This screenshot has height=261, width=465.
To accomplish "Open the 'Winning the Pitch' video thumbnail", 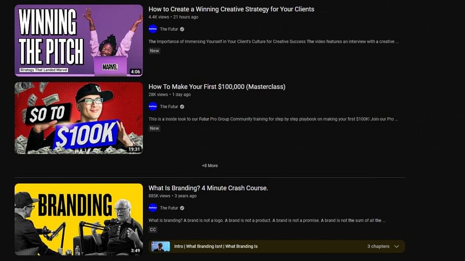I will 78,41.
